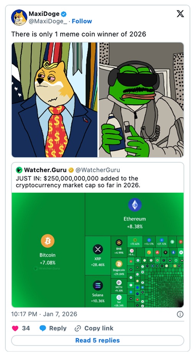The height and width of the screenshot is (357, 196).
Task: Click the Ethereum block in heatmap
Action: [134, 214]
